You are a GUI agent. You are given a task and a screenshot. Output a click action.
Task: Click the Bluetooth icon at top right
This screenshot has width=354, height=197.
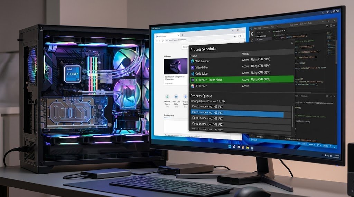tap(323, 13)
